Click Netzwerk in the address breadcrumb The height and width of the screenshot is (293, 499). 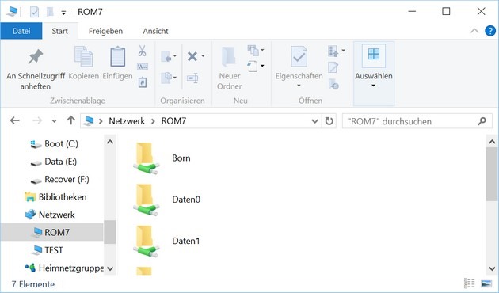coord(127,121)
